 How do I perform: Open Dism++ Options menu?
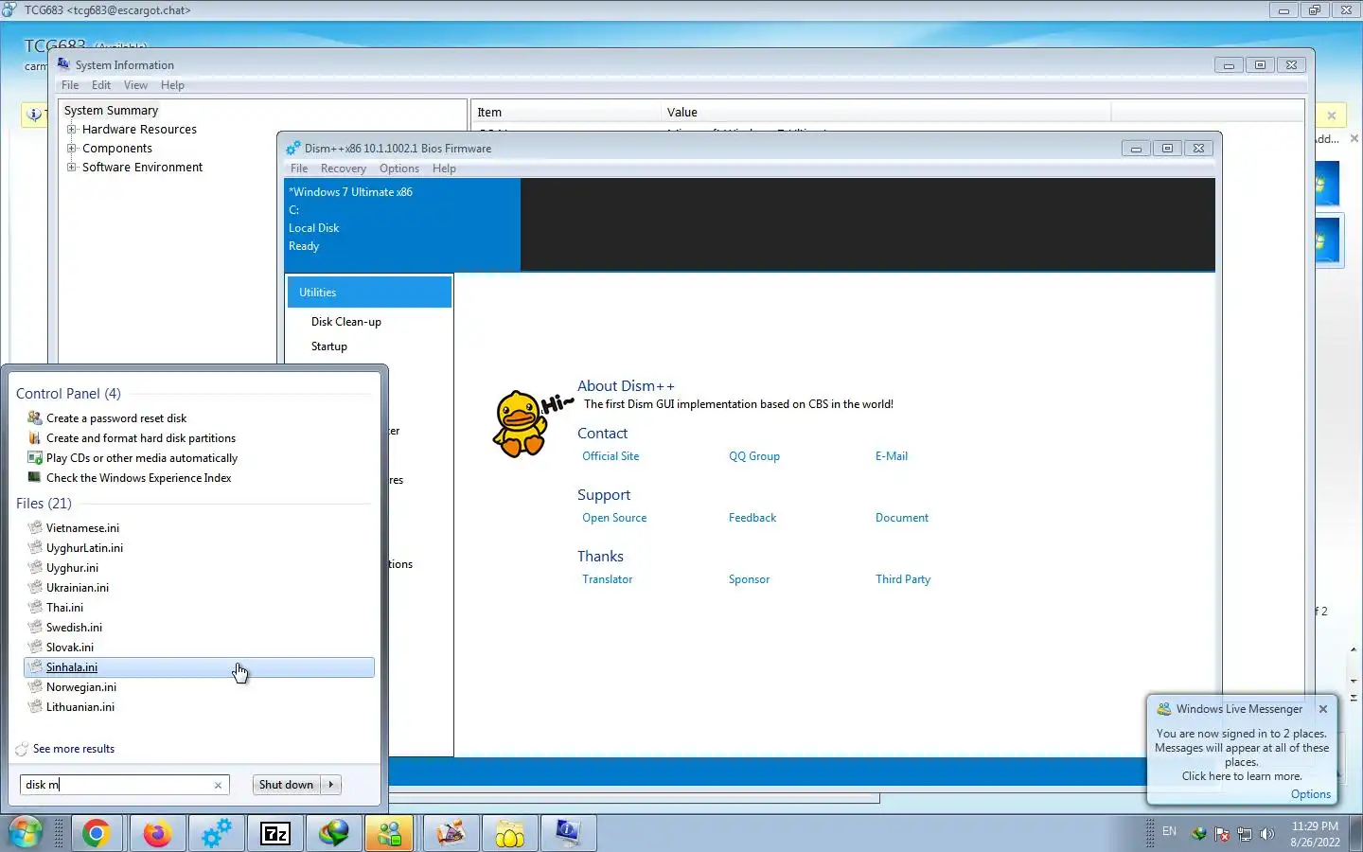tap(399, 169)
